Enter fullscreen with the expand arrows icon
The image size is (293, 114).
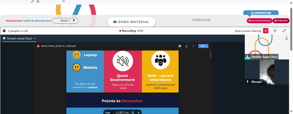[284, 31]
